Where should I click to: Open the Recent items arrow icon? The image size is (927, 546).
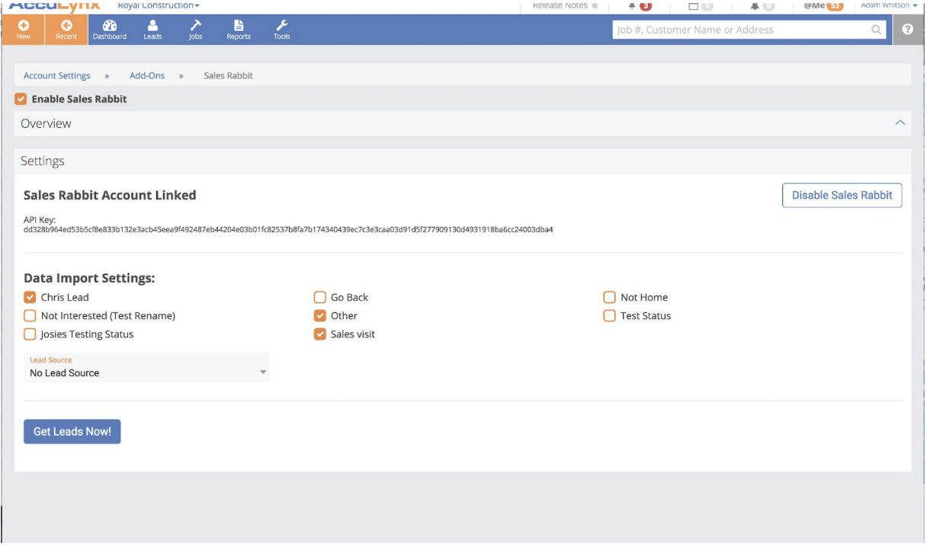(66, 25)
